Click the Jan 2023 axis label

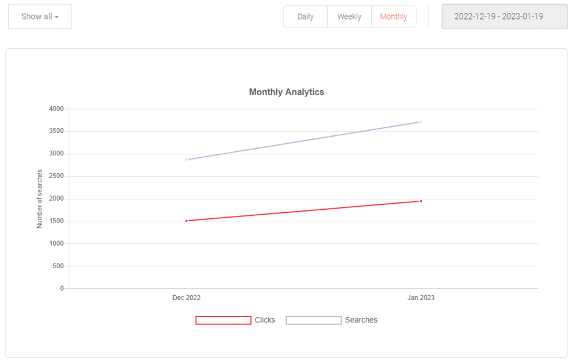[420, 298]
